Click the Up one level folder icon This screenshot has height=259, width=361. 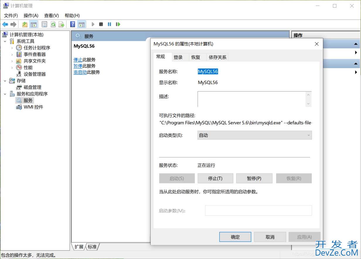click(x=25, y=24)
